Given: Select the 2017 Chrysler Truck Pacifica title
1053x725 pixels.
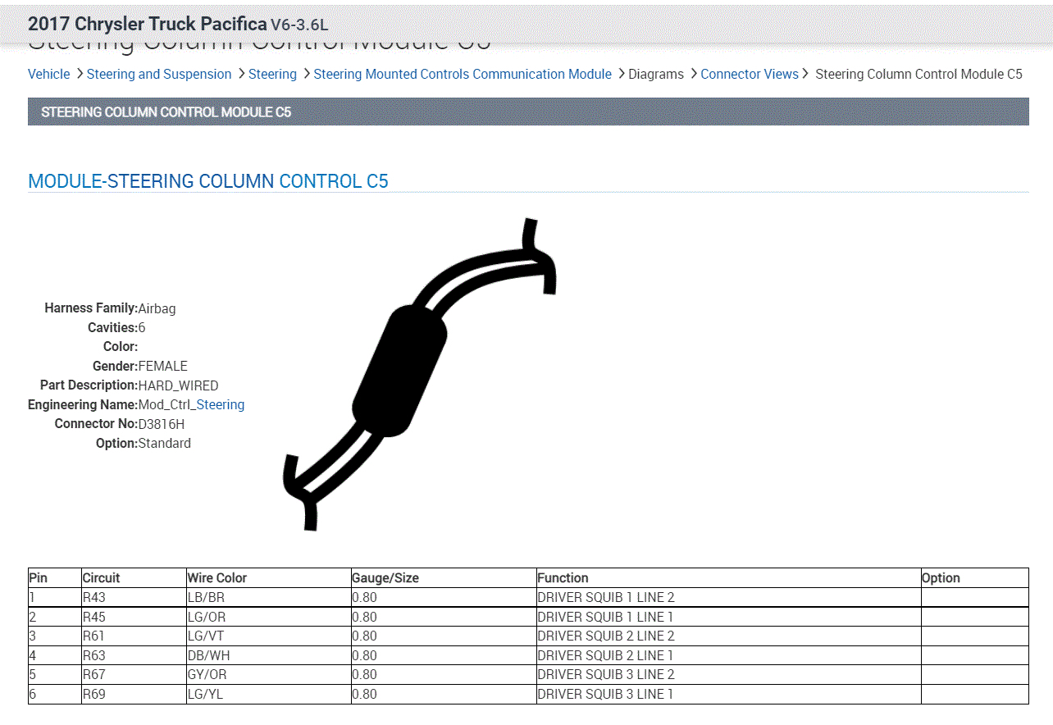Looking at the screenshot, I should pyautogui.click(x=148, y=24).
